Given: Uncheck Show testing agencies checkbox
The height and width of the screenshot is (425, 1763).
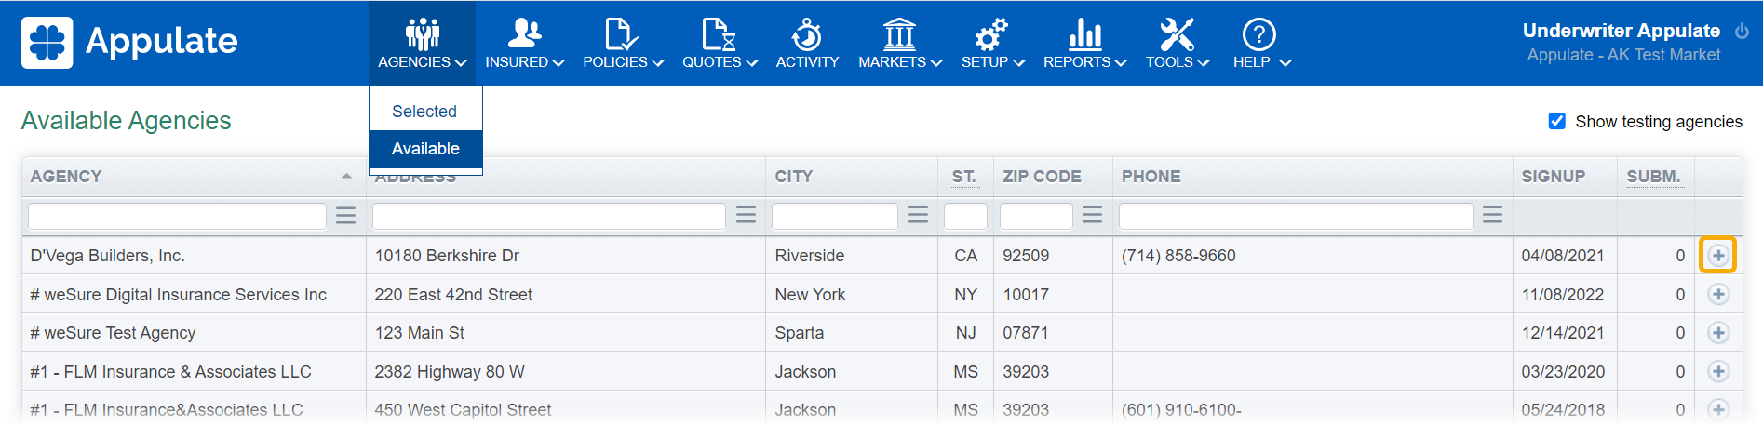Looking at the screenshot, I should [1556, 121].
